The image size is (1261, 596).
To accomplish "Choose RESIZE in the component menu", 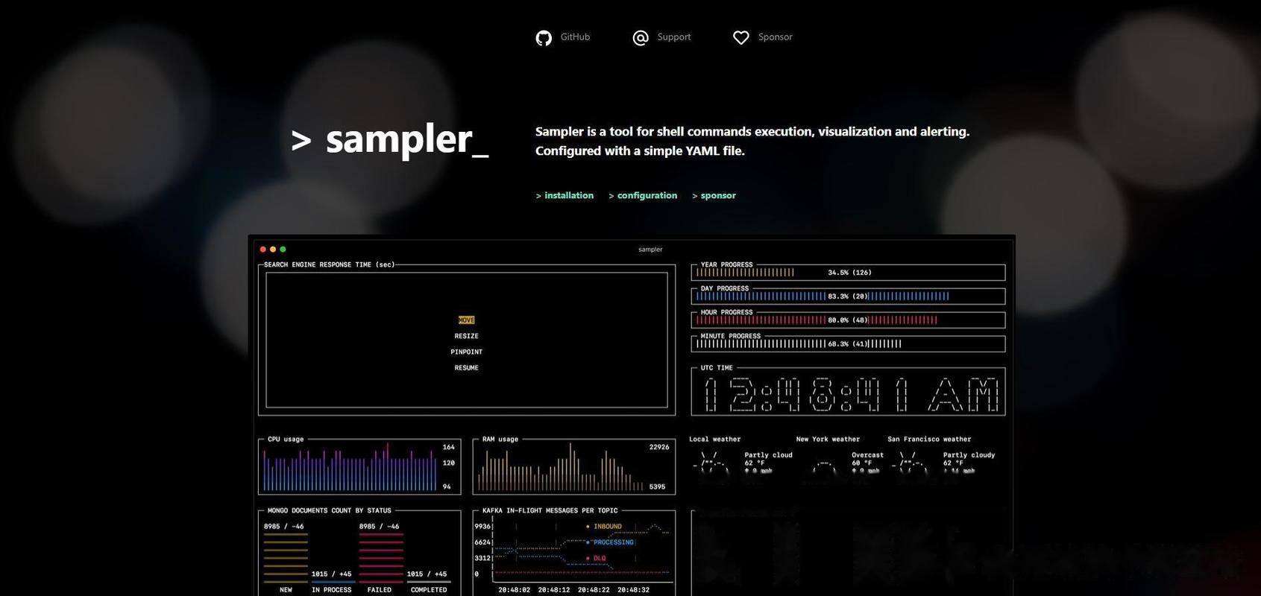I will tap(467, 336).
